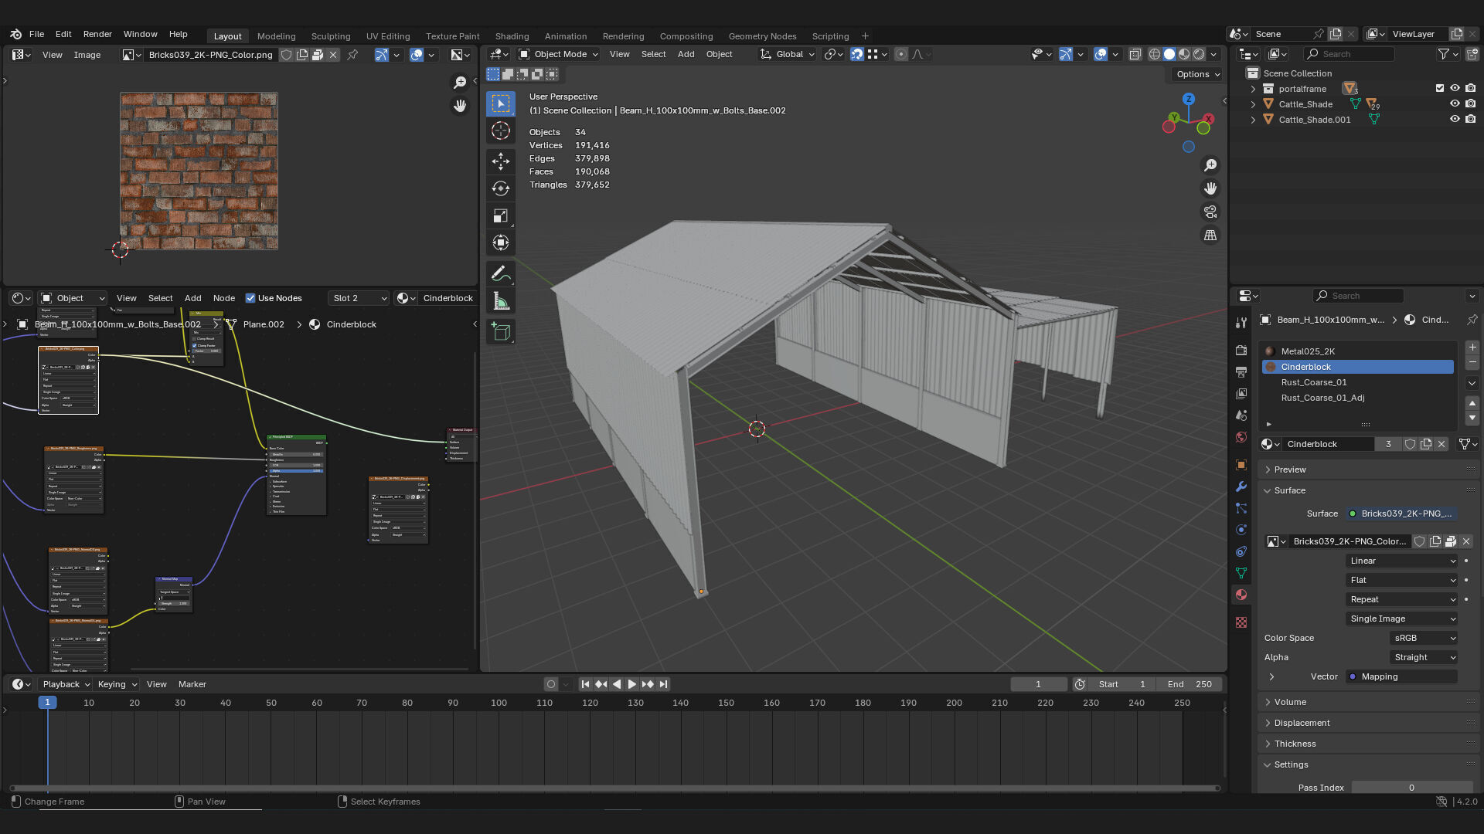Click the brick texture image preview
Viewport: 1484px width, 834px height.
tap(199, 171)
